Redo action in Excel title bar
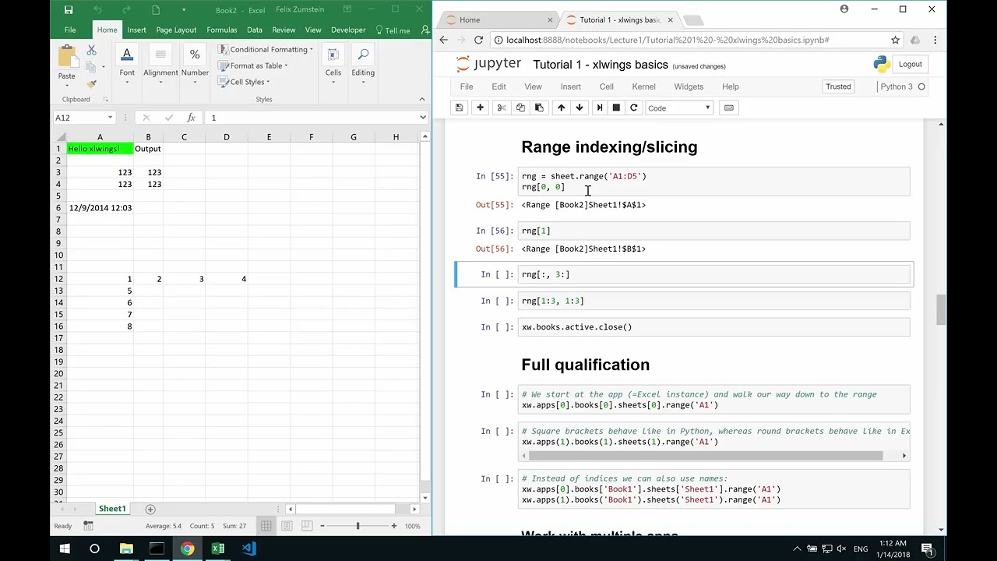This screenshot has width=997, height=561. pyautogui.click(x=125, y=10)
